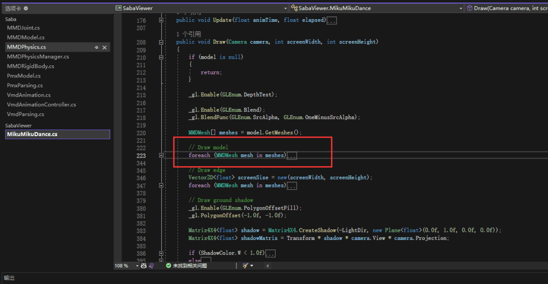Click the purple IntelliCode icon in status strip
The height and width of the screenshot is (284, 548).
pos(152,265)
